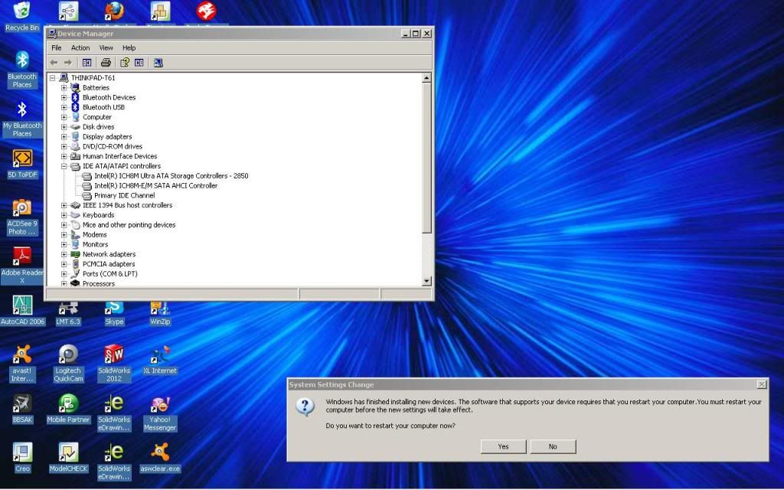784x490 pixels.
Task: Open the Action menu
Action: pos(80,47)
